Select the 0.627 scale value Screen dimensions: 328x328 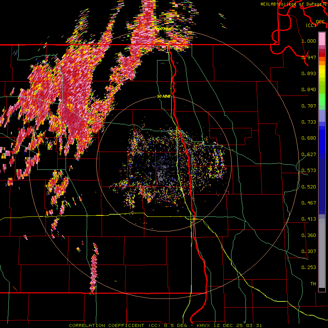click(309, 155)
